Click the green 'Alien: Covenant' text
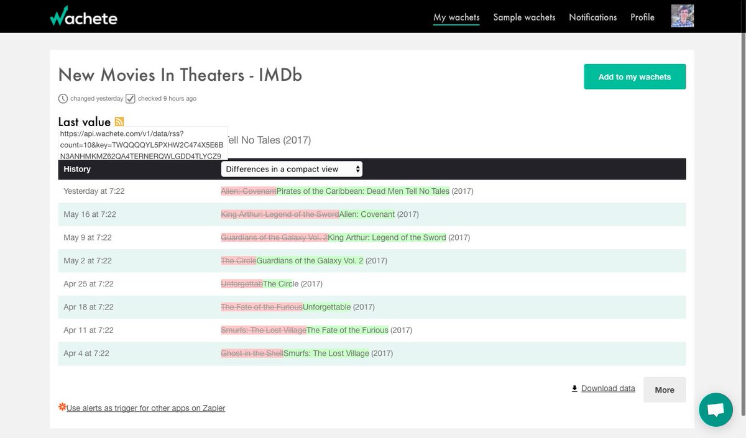The height and width of the screenshot is (438, 746). coord(367,214)
